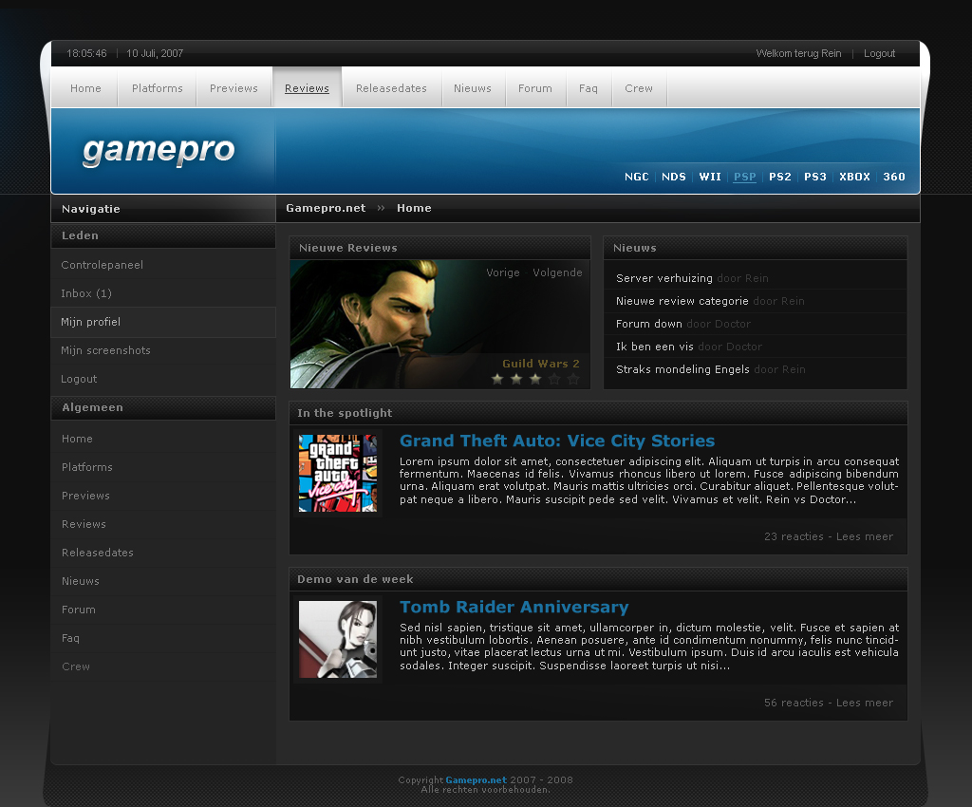Open the Home tab in top navigation
Viewport: 972px width, 807px height.
[84, 88]
